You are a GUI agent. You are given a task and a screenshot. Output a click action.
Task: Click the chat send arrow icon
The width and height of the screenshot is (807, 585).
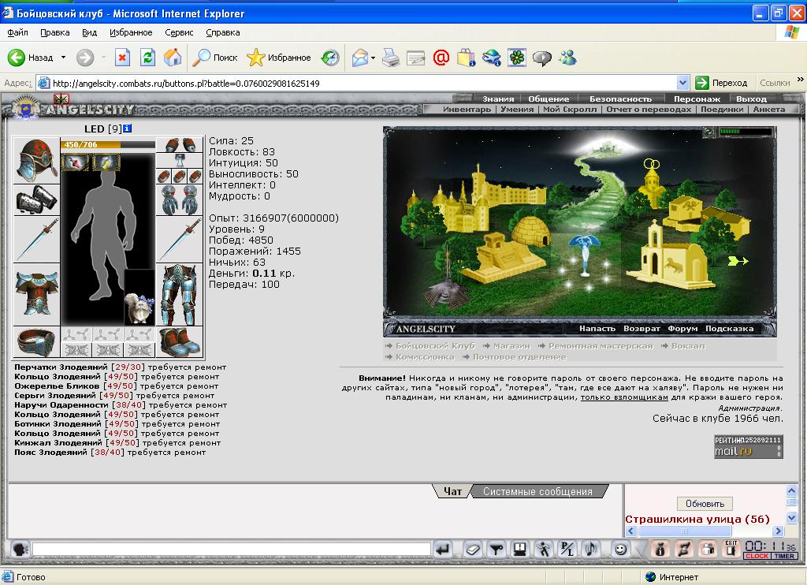pos(443,550)
